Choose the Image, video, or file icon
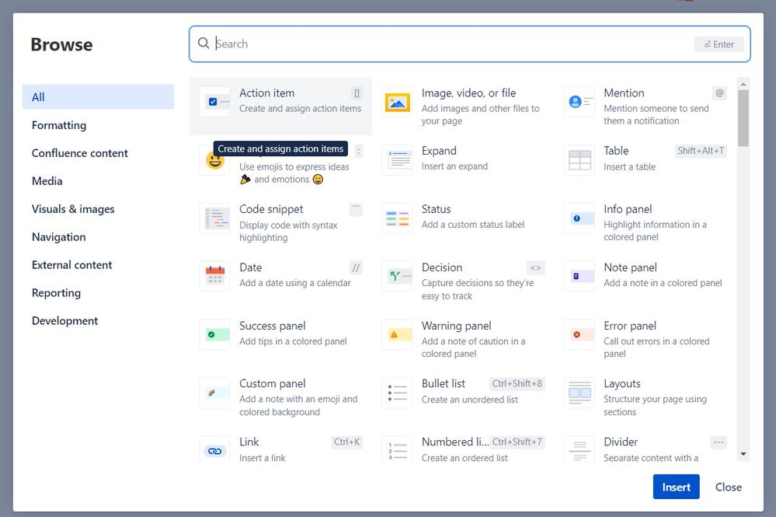The image size is (776, 517). coord(397,102)
